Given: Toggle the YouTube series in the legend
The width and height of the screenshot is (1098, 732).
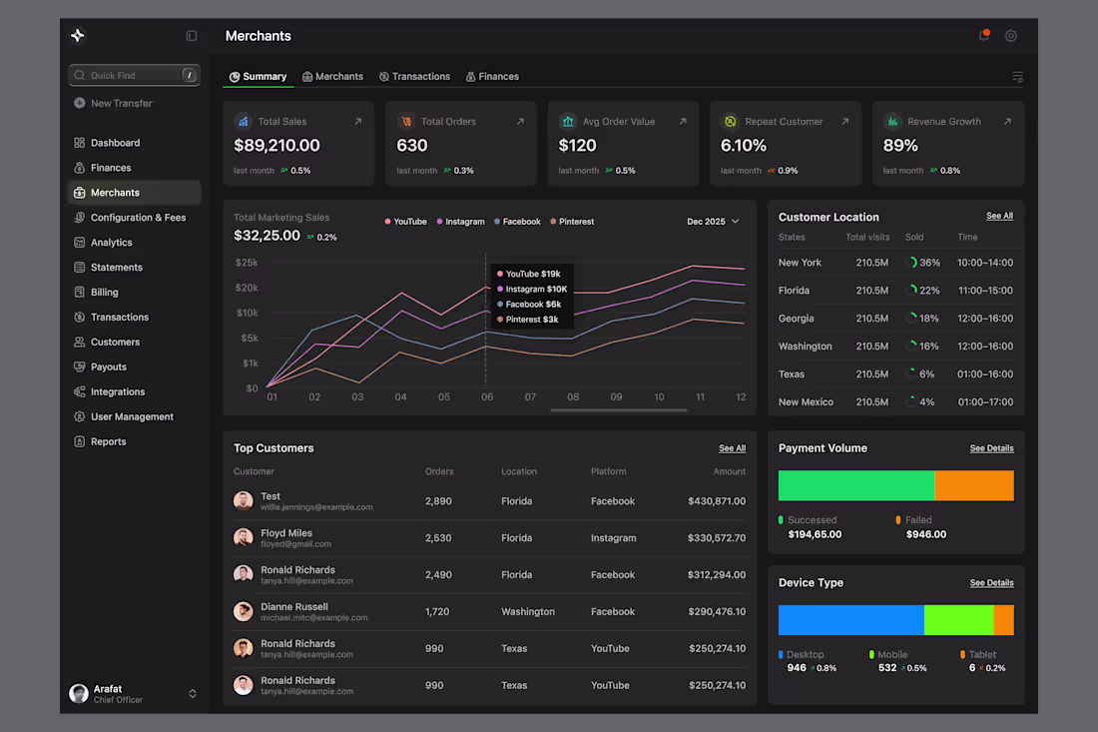Looking at the screenshot, I should coord(405,221).
